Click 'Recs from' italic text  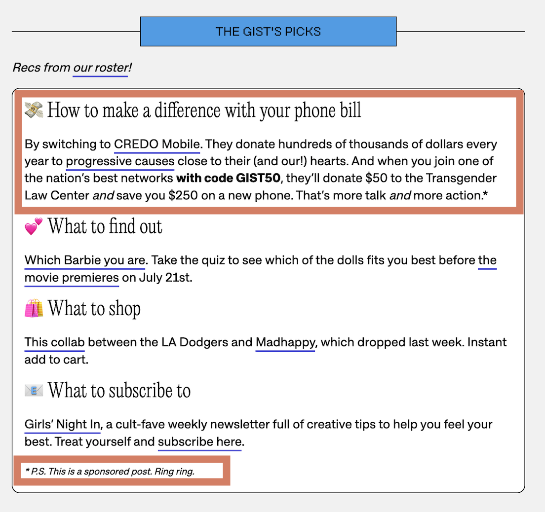click(x=41, y=68)
